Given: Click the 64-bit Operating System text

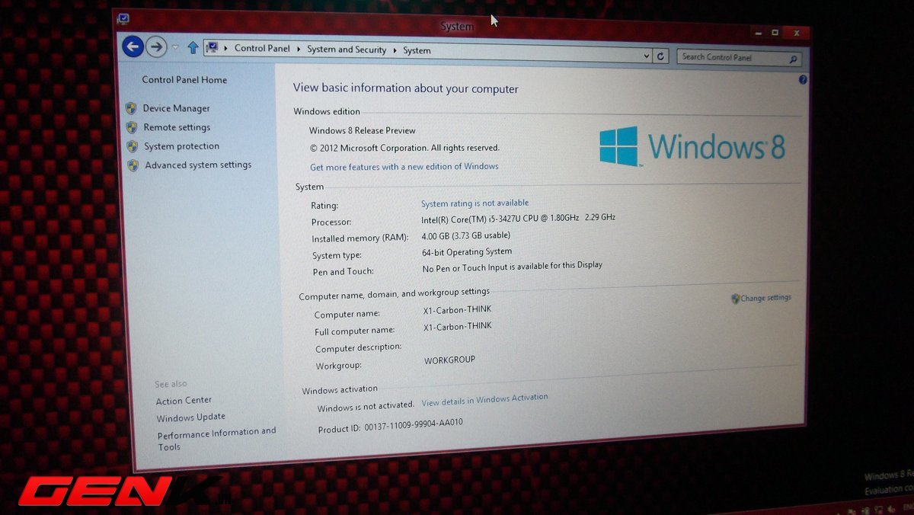Looking at the screenshot, I should coord(467,252).
